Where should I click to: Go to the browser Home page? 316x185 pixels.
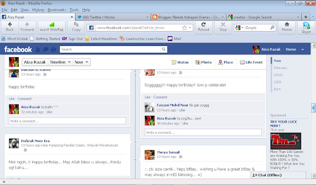(286, 27)
